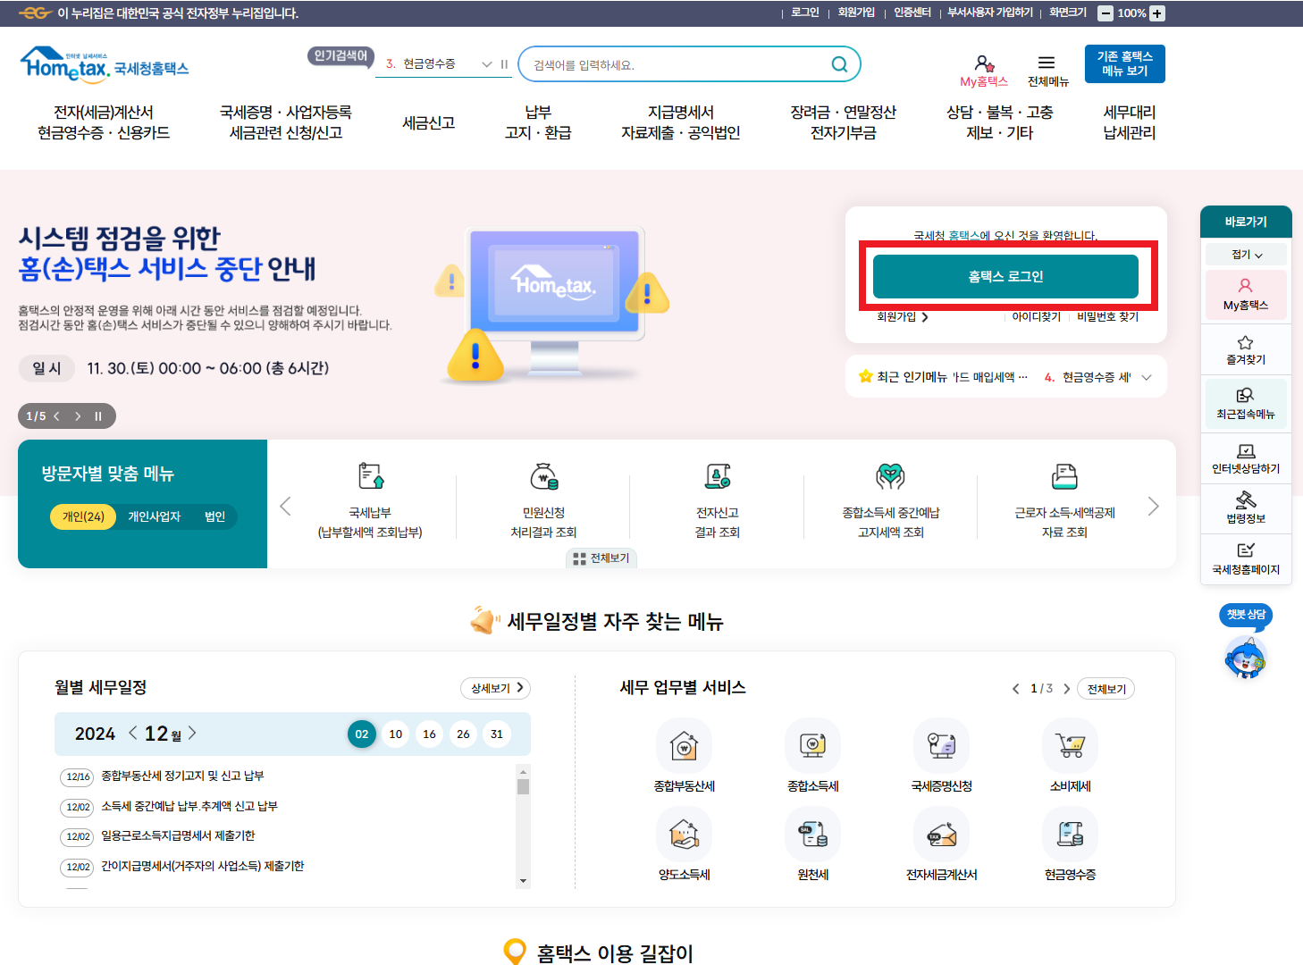Screen dimensions: 1303x965
Task: Select 법인 visitor type
Action: tap(214, 516)
